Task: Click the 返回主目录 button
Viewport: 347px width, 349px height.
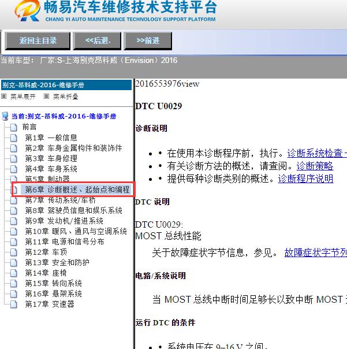Action: 38,40
